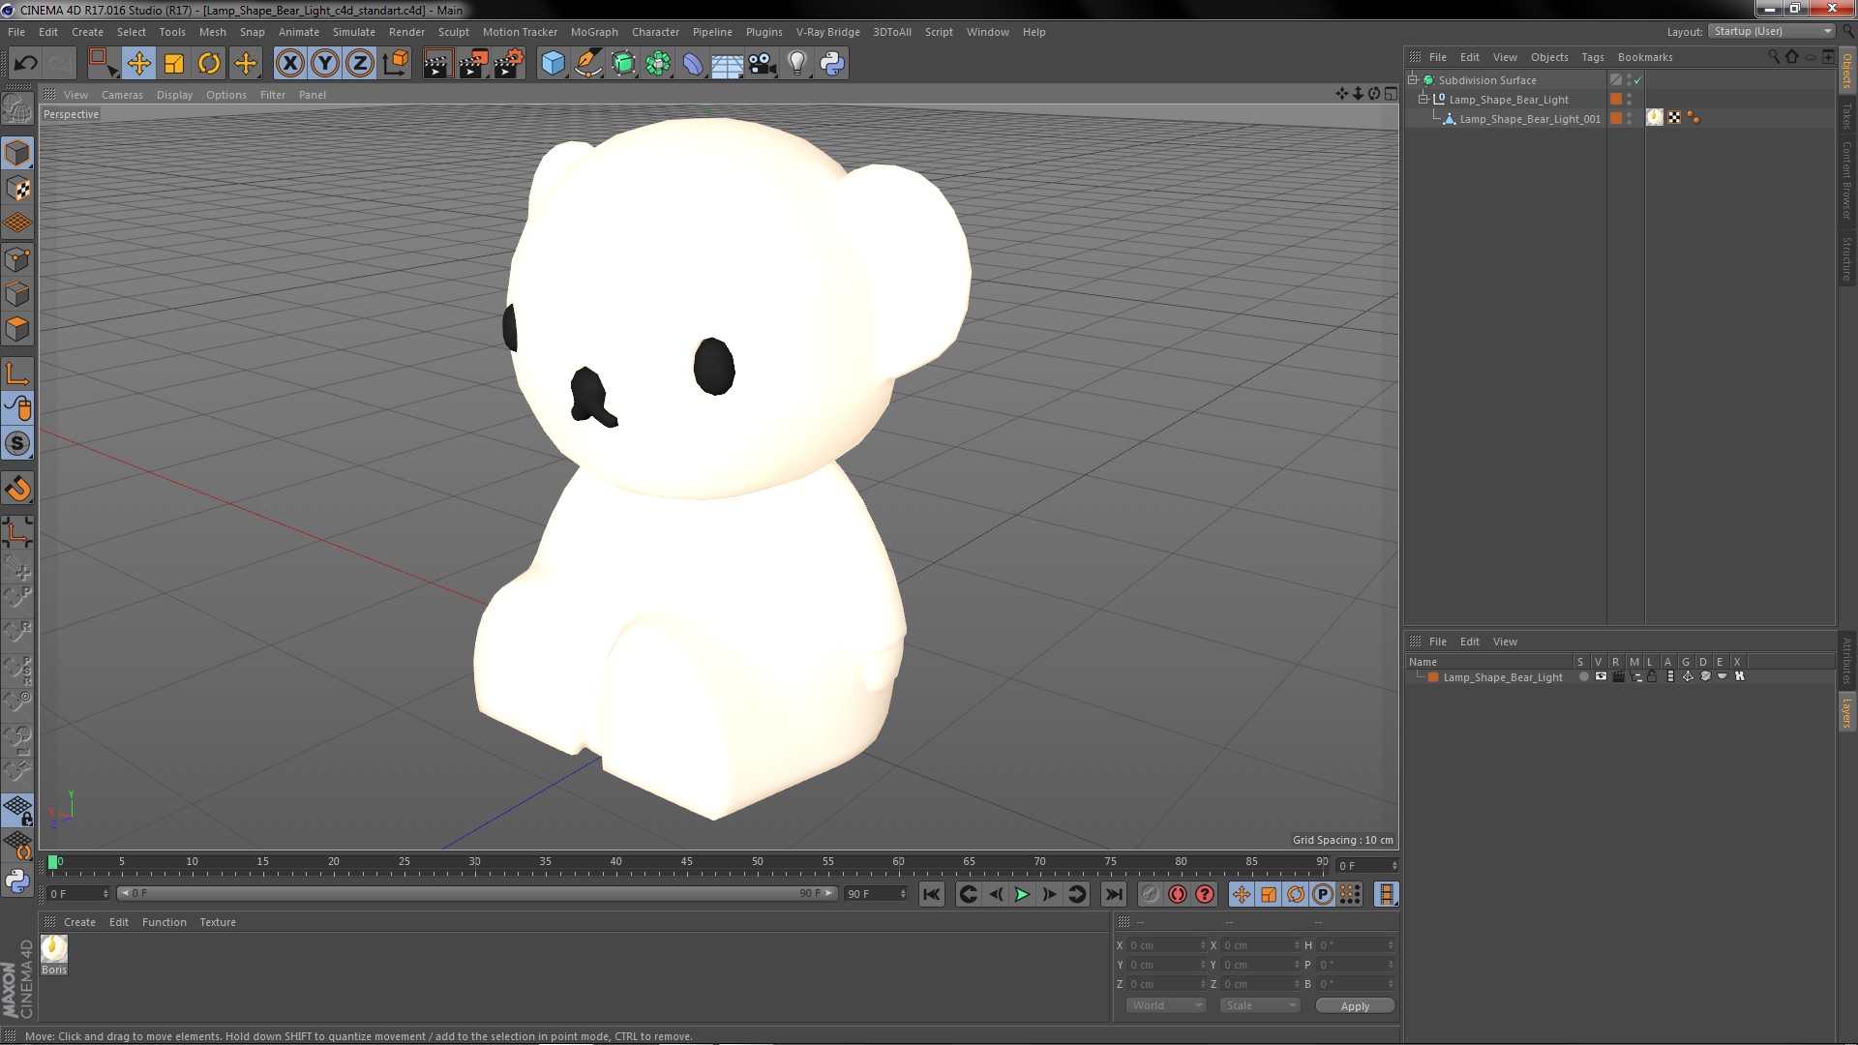The image size is (1858, 1045).
Task: Switch to Edges mode in left palette
Action: click(17, 294)
